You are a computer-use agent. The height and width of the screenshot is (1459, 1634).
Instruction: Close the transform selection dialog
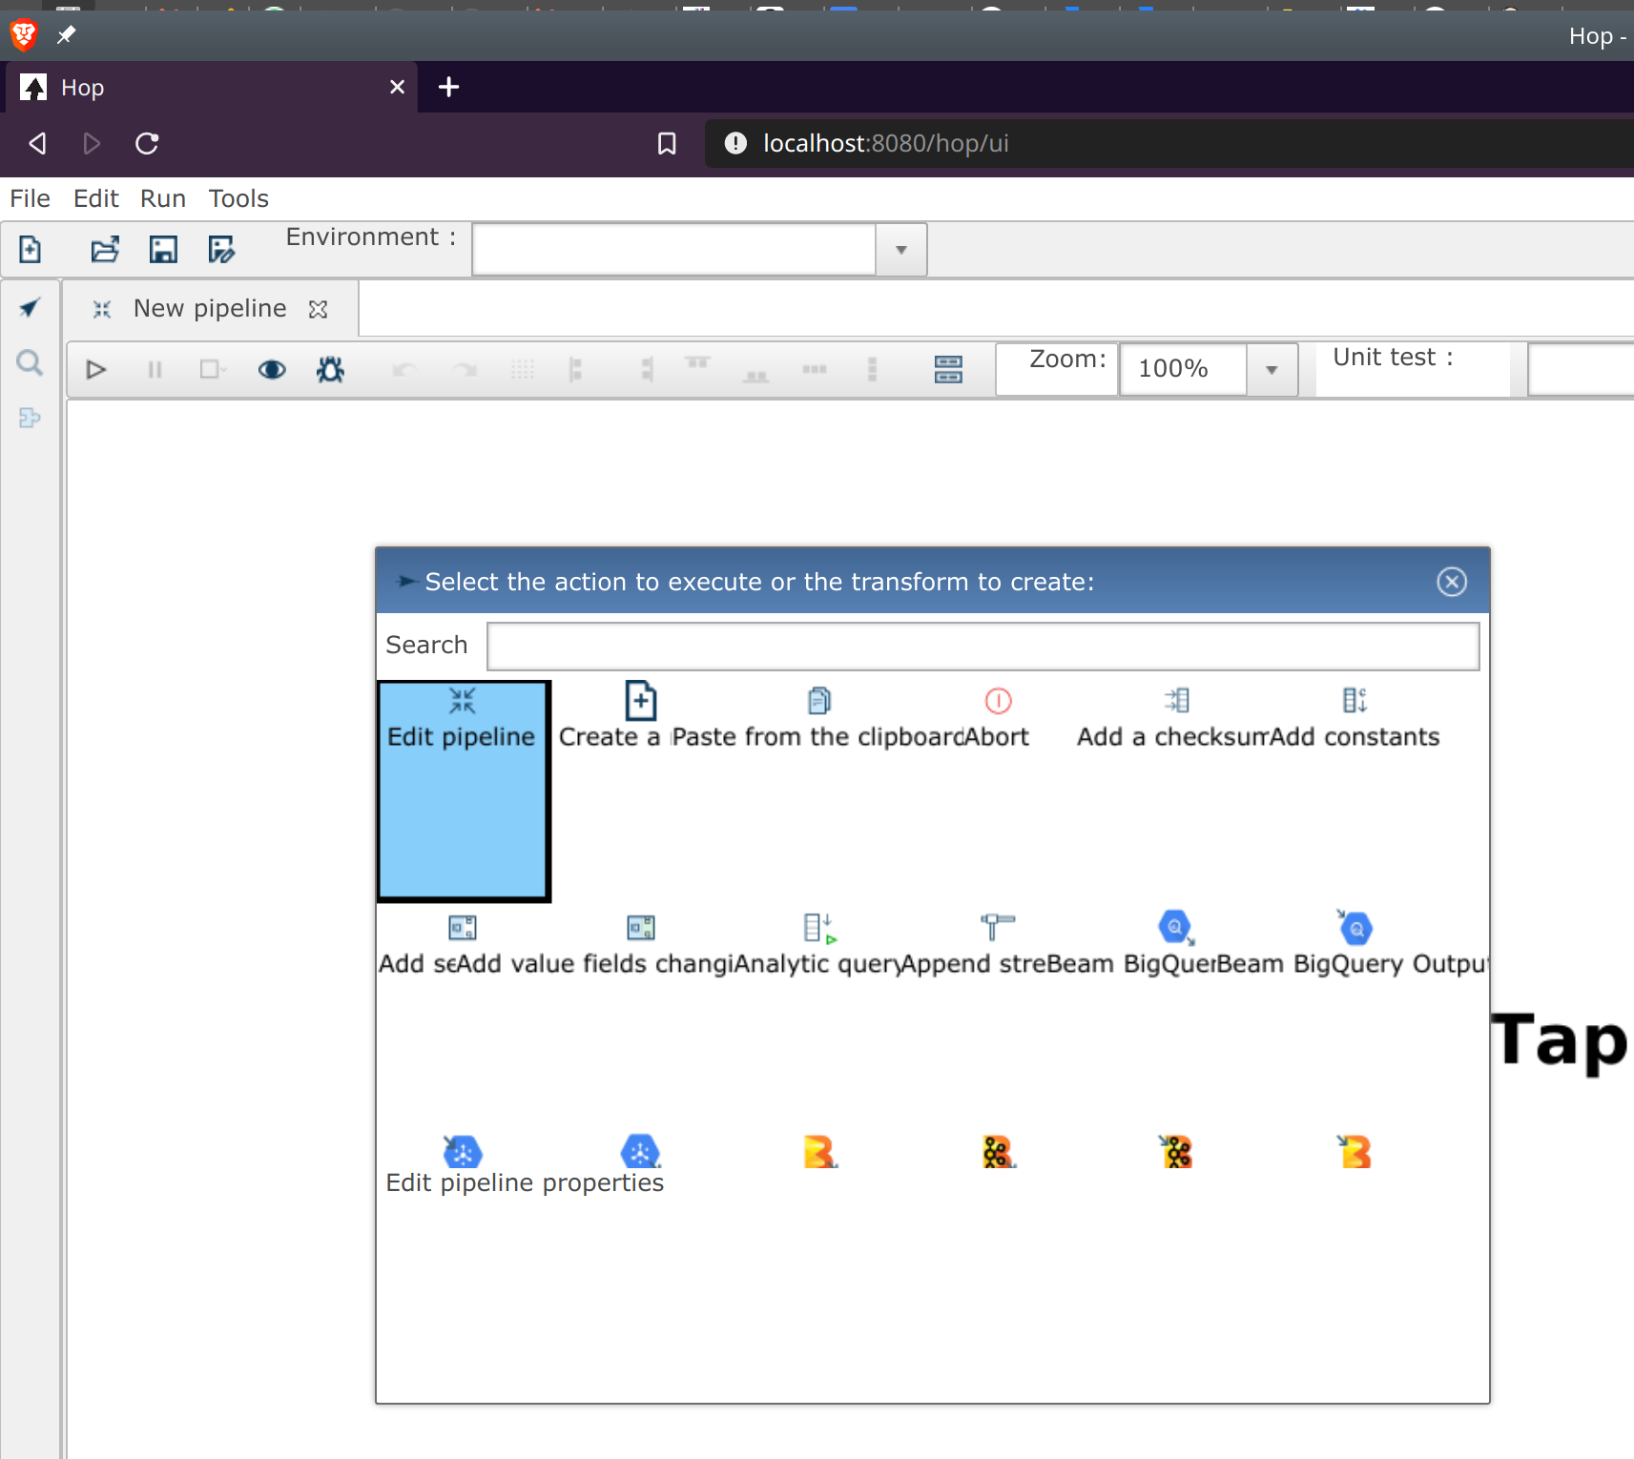click(x=1451, y=582)
